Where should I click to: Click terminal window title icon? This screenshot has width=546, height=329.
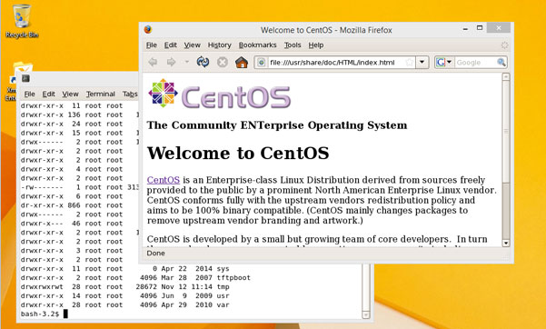coord(25,78)
